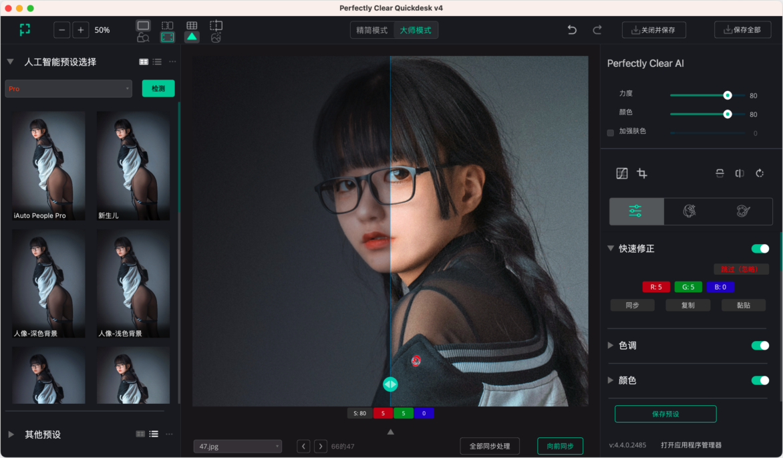
Task: Open AI presets more options menu
Action: click(173, 62)
